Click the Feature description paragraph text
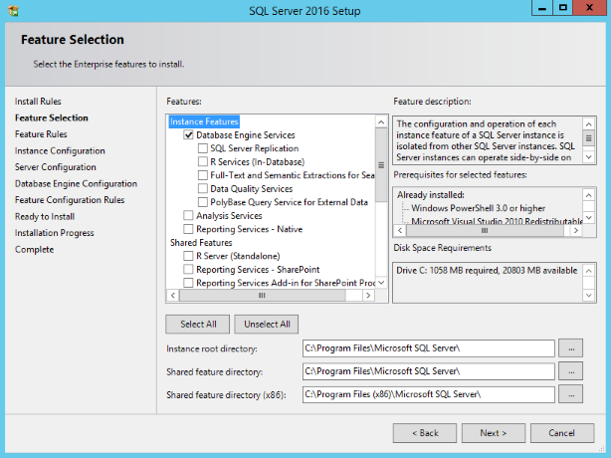611x458 pixels. coord(486,140)
